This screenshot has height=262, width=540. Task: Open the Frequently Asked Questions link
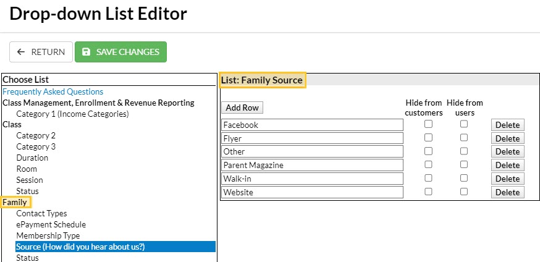click(53, 91)
